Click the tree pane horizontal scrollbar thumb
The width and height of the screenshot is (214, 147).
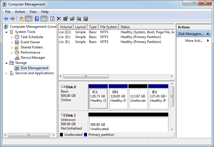pyautogui.click(x=29, y=135)
